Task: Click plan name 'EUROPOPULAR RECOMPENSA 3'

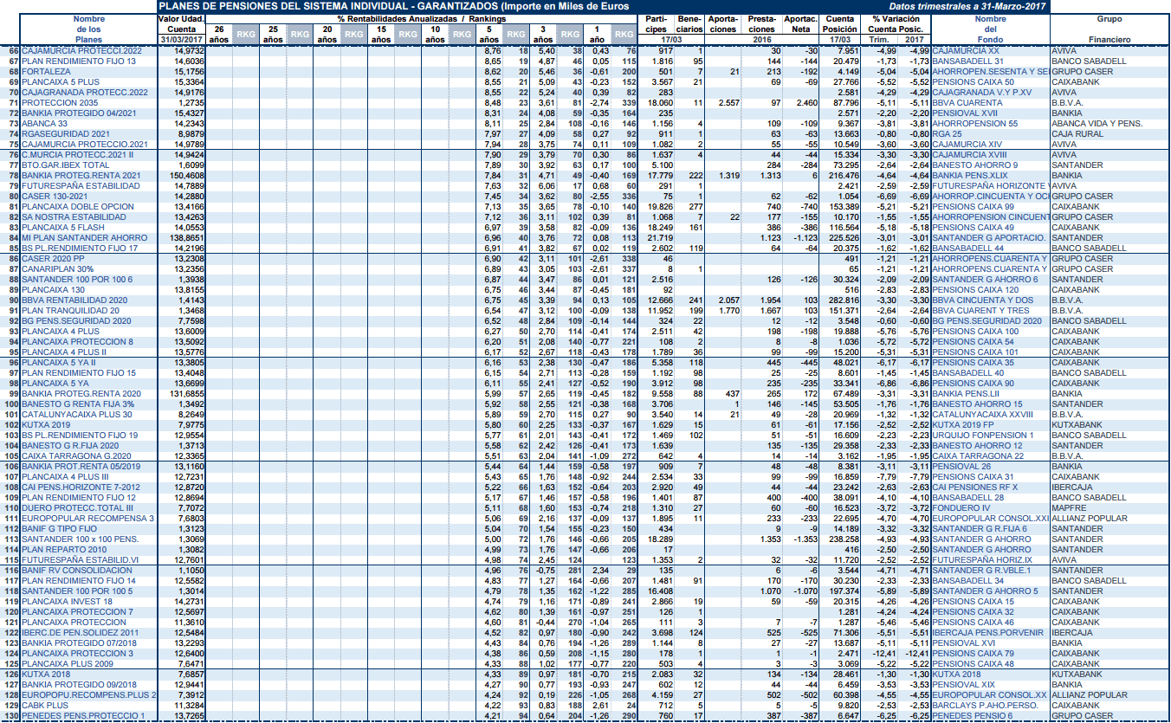Action: [87, 519]
